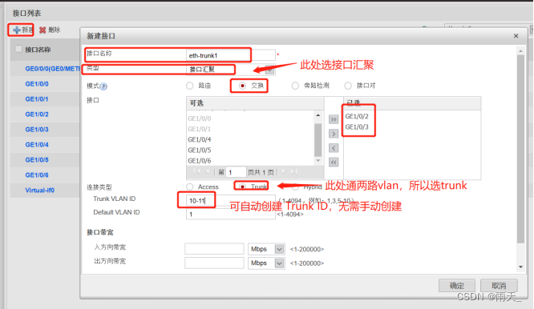Select Access connection type radio
This screenshot has width=534, height=309.
tap(190, 187)
